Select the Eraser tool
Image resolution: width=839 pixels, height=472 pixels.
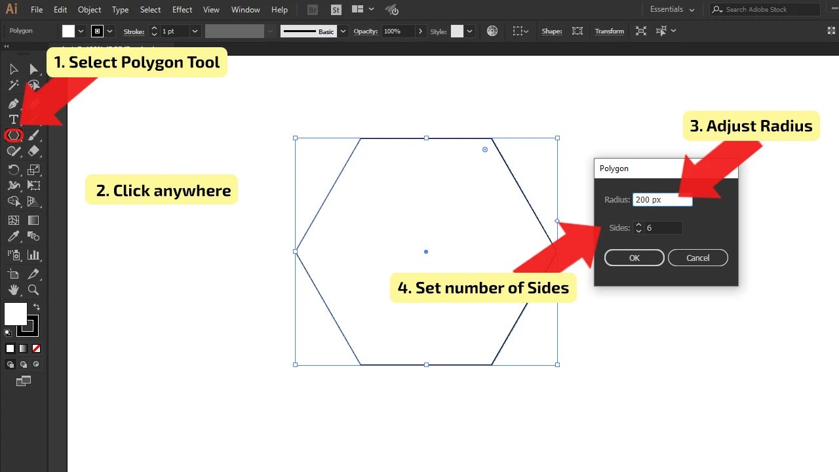click(33, 151)
